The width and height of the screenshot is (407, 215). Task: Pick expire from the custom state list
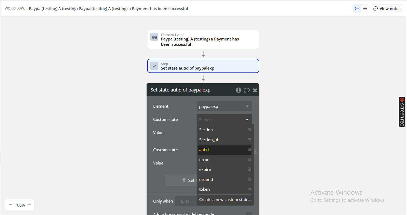click(x=205, y=170)
